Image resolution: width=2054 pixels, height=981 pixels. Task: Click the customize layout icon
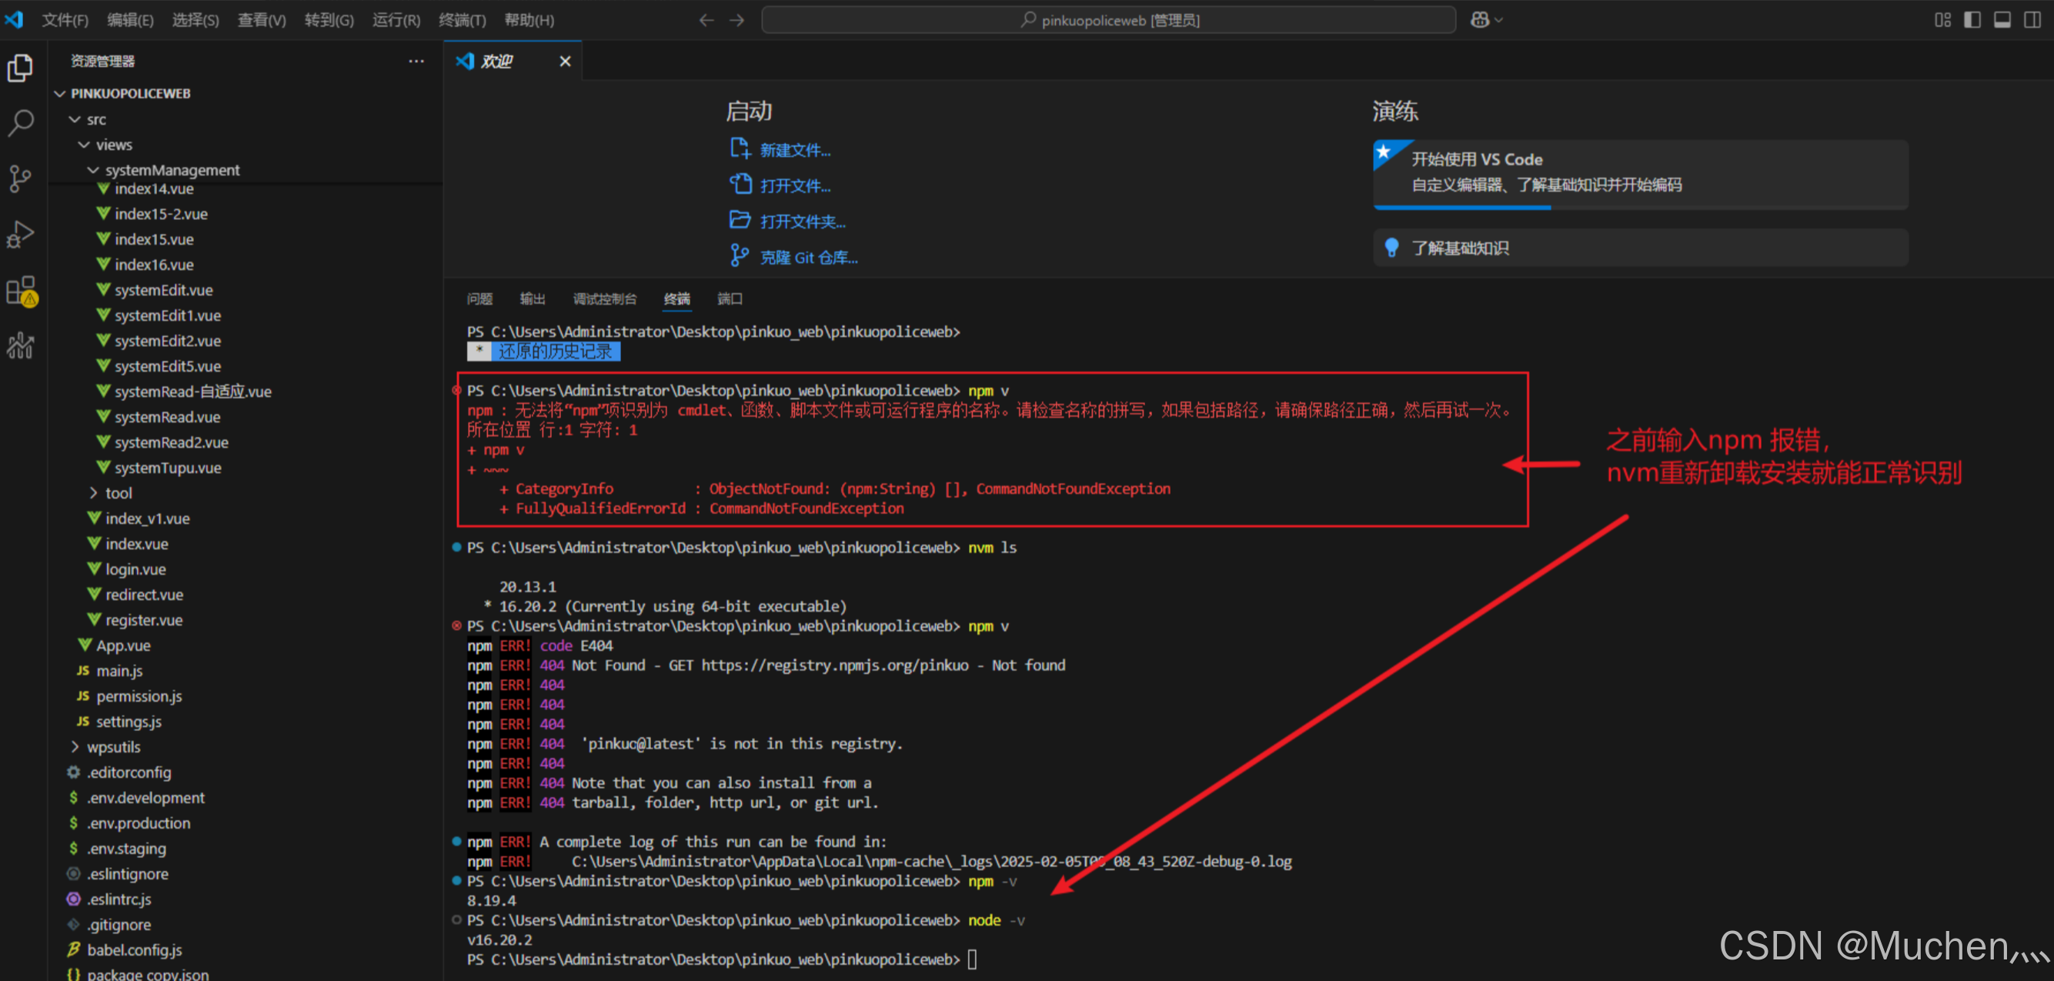pos(1942,20)
